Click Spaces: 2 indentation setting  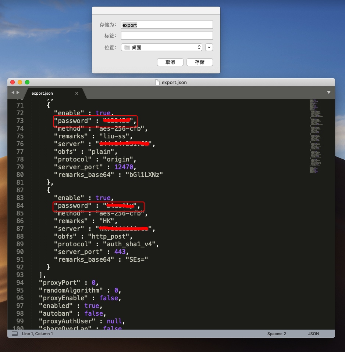coord(277,334)
